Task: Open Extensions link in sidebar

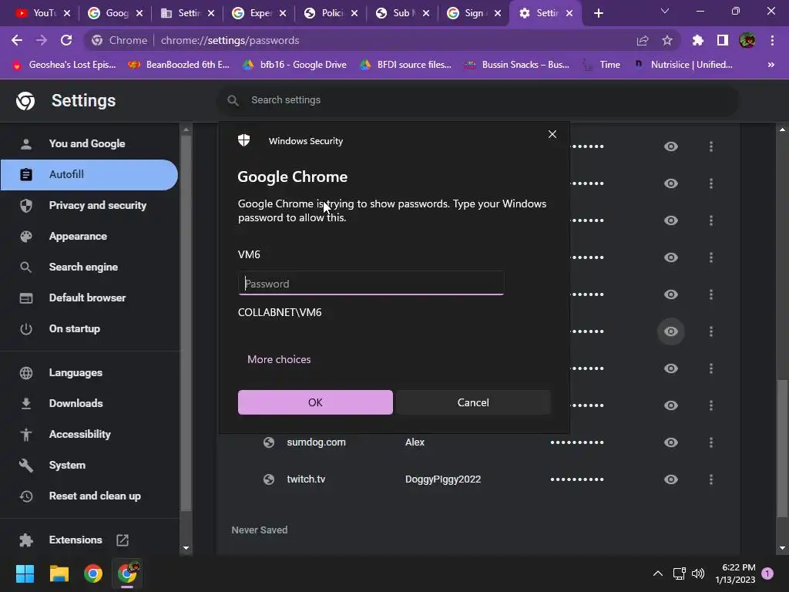Action: tap(89, 540)
